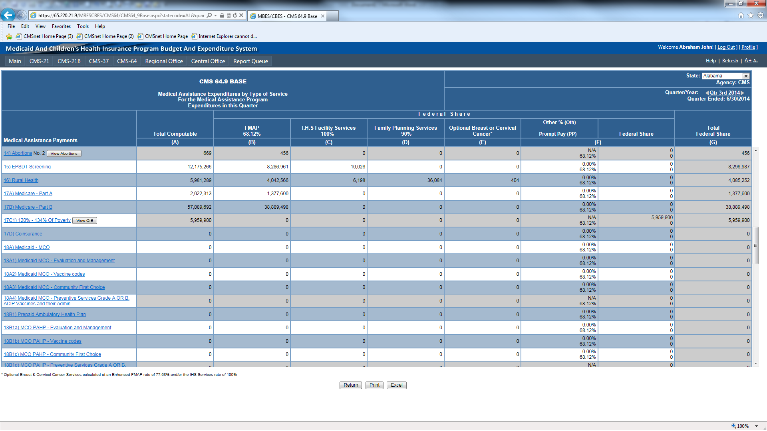767x431 pixels.
Task: Click the table's vertical scrollbar thumb
Action: [755, 245]
